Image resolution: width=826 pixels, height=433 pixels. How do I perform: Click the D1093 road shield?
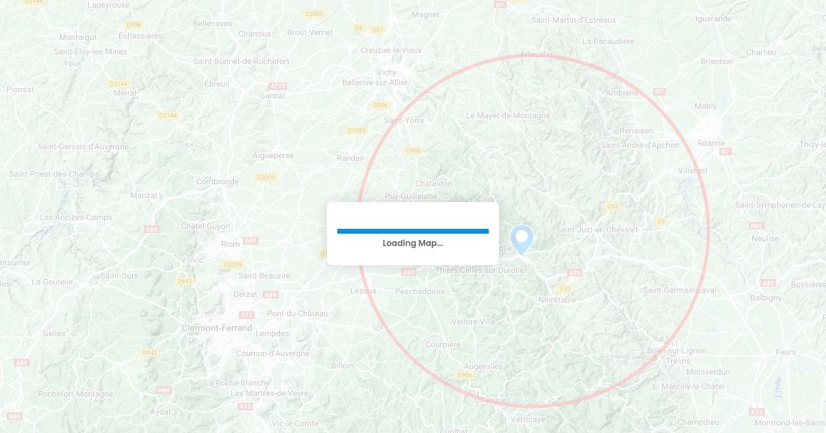tap(357, 131)
